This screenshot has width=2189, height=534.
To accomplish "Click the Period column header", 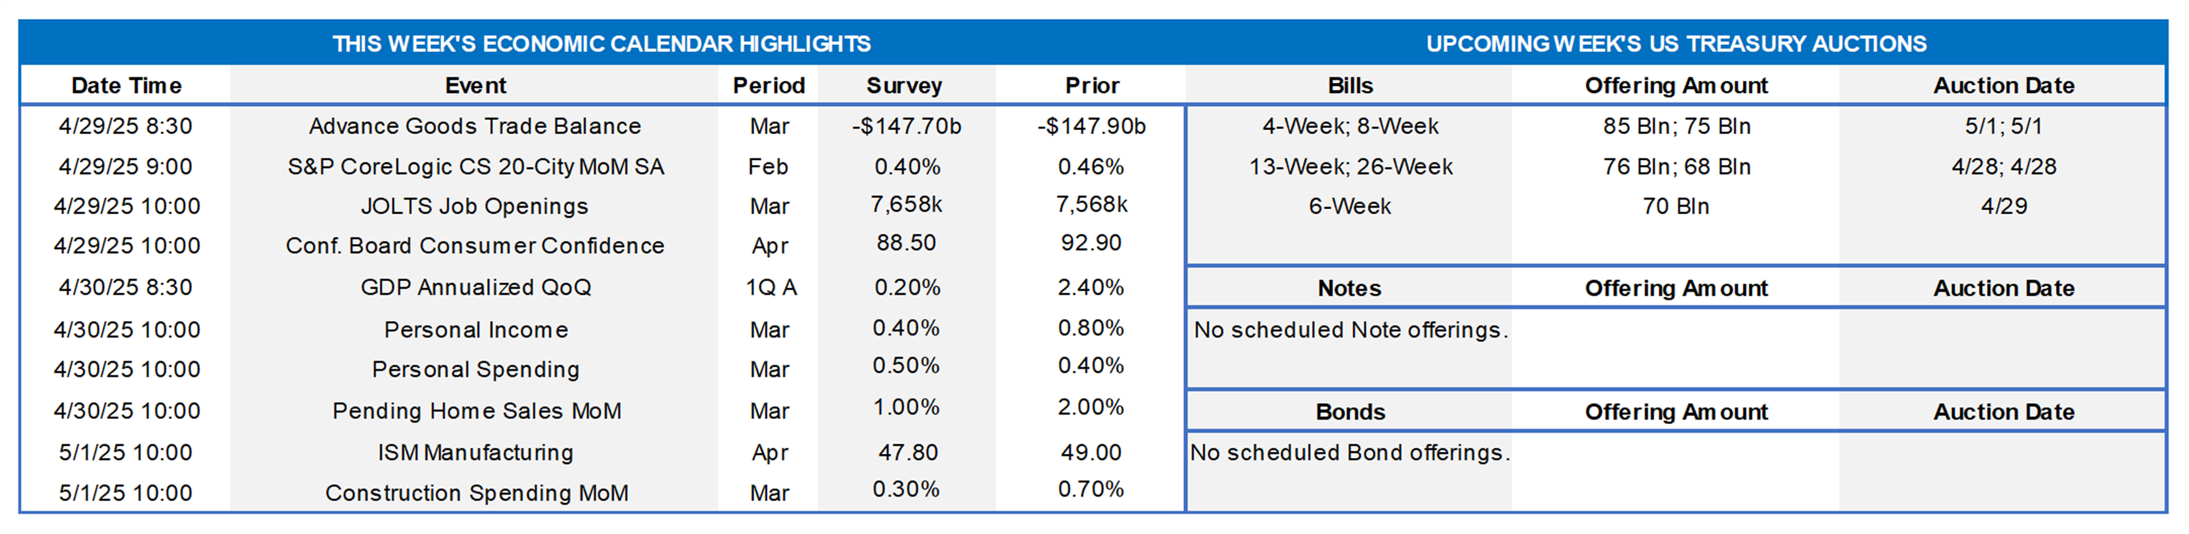I will click(768, 86).
